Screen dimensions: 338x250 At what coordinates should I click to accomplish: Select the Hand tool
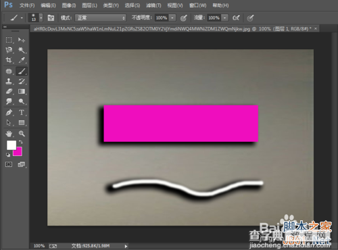[x=9, y=134]
